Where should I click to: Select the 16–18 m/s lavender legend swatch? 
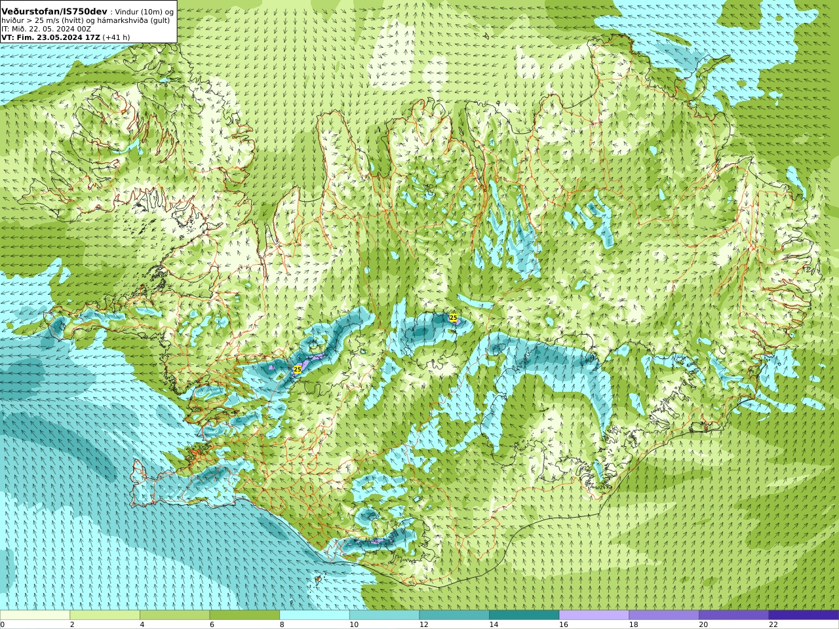point(594,615)
